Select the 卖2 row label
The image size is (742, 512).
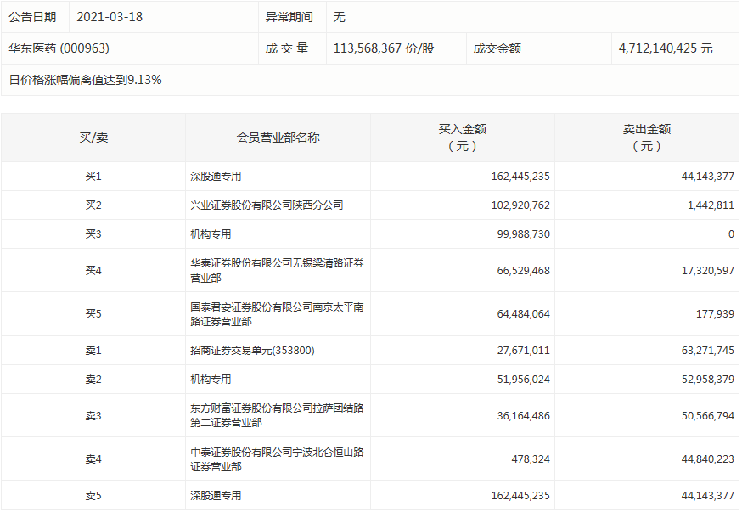[x=93, y=380]
